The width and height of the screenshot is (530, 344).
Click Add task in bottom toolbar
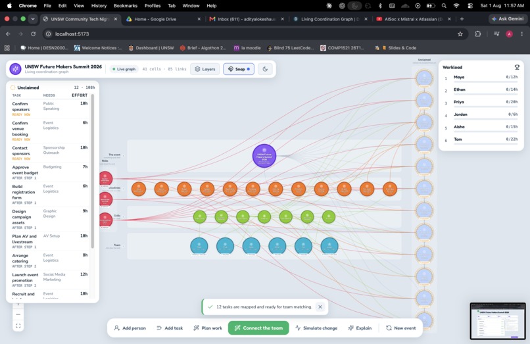(x=170, y=328)
